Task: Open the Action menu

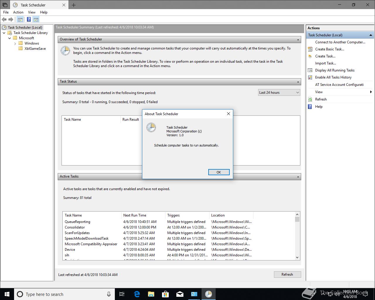Action: 18,12
